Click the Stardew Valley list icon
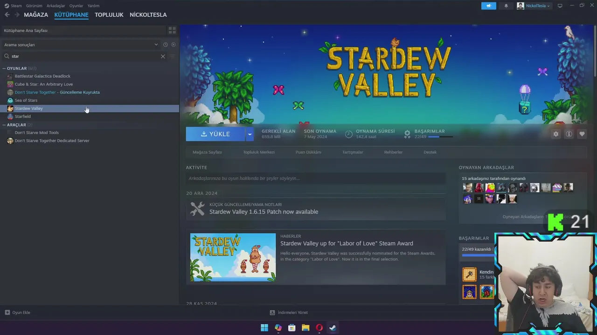 pyautogui.click(x=10, y=108)
